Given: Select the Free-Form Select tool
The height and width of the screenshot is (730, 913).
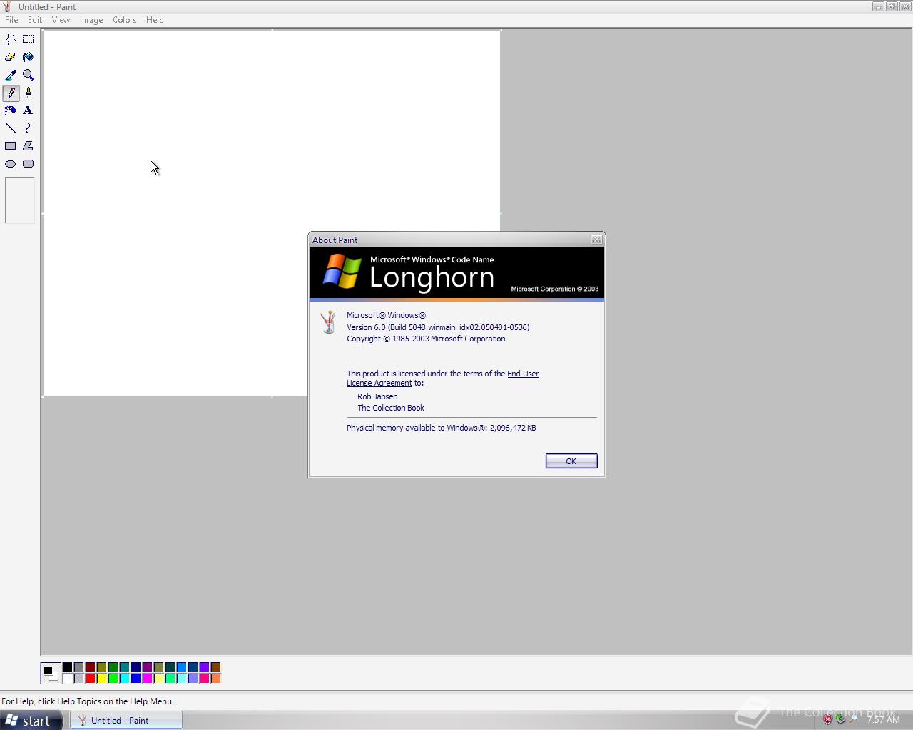Looking at the screenshot, I should tap(11, 39).
